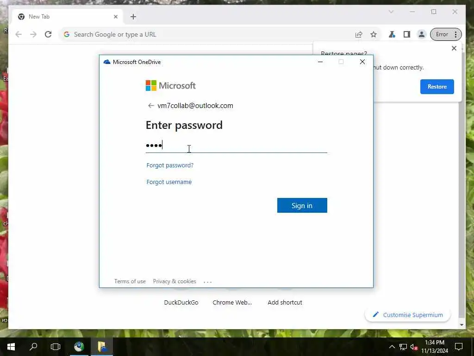Click the browser forward arrow
474x356 pixels.
point(33,34)
